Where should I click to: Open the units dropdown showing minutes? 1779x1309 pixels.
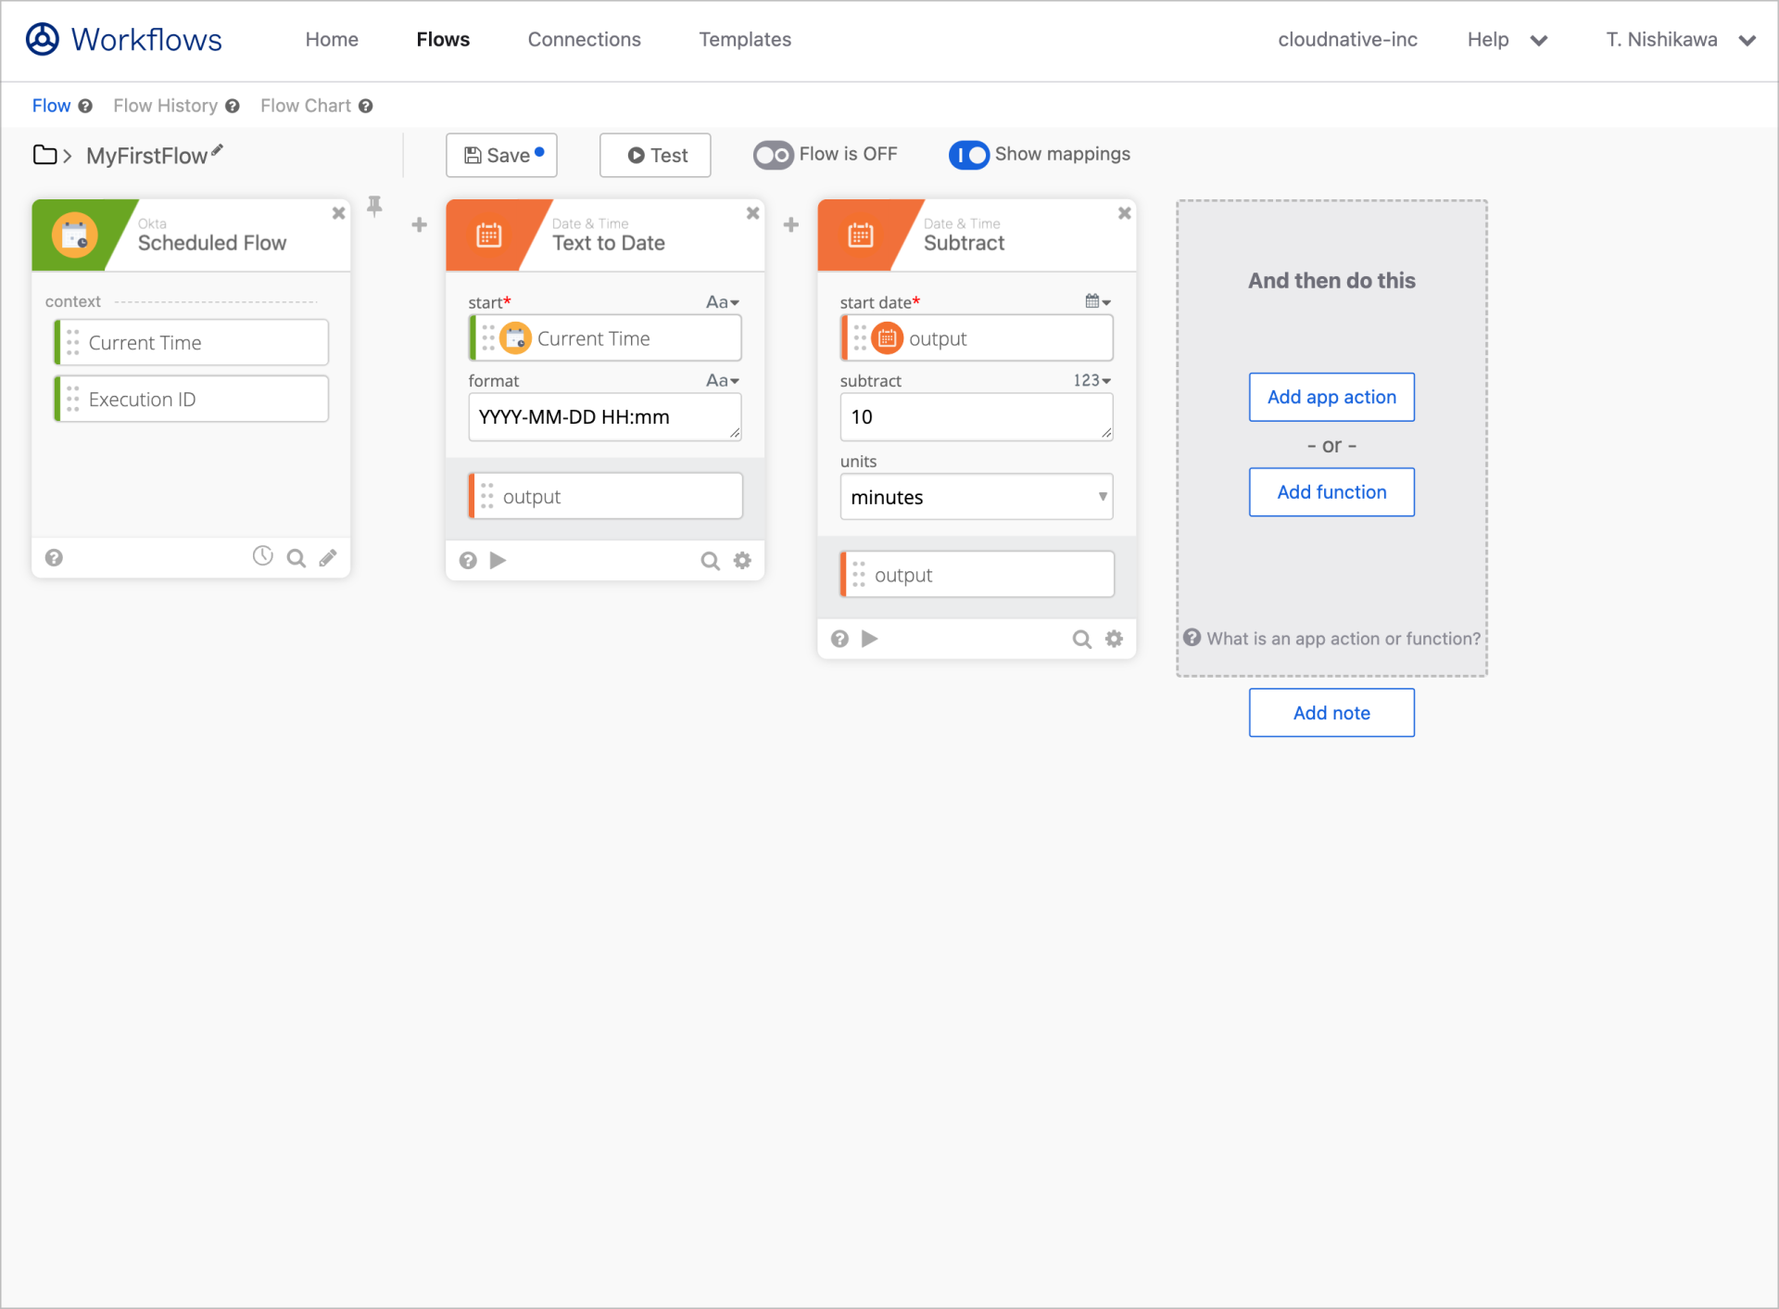976,497
